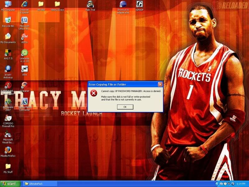Screen dimensions: 249x187
Task: Select the Internet Explorer desktop icon
Action: pyautogui.click(x=25, y=7)
